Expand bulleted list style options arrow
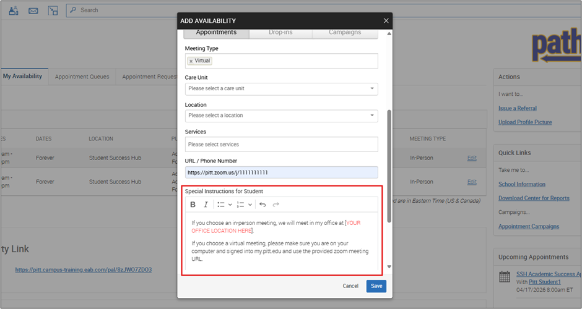 tap(230, 205)
